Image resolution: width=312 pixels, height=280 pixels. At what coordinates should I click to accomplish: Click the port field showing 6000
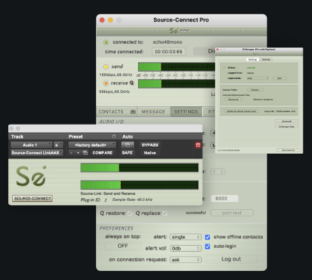point(224,198)
